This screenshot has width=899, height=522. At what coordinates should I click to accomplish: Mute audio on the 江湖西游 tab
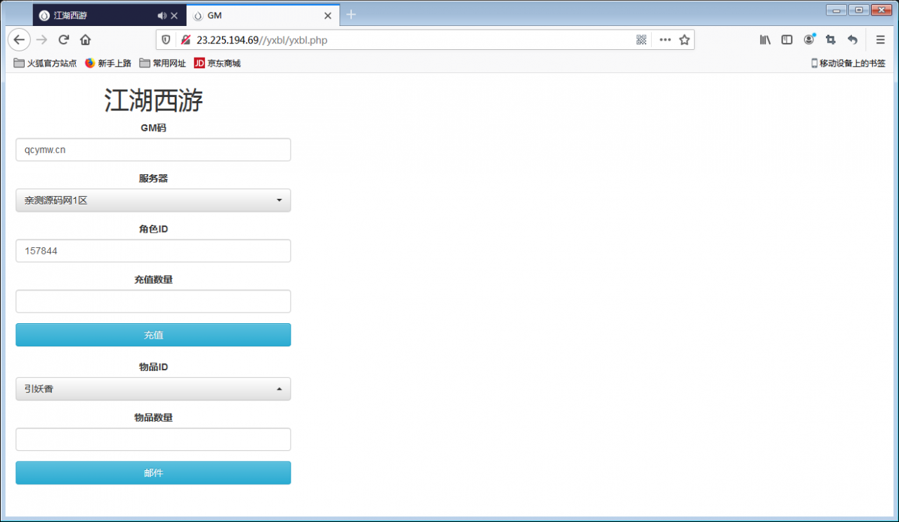point(162,15)
